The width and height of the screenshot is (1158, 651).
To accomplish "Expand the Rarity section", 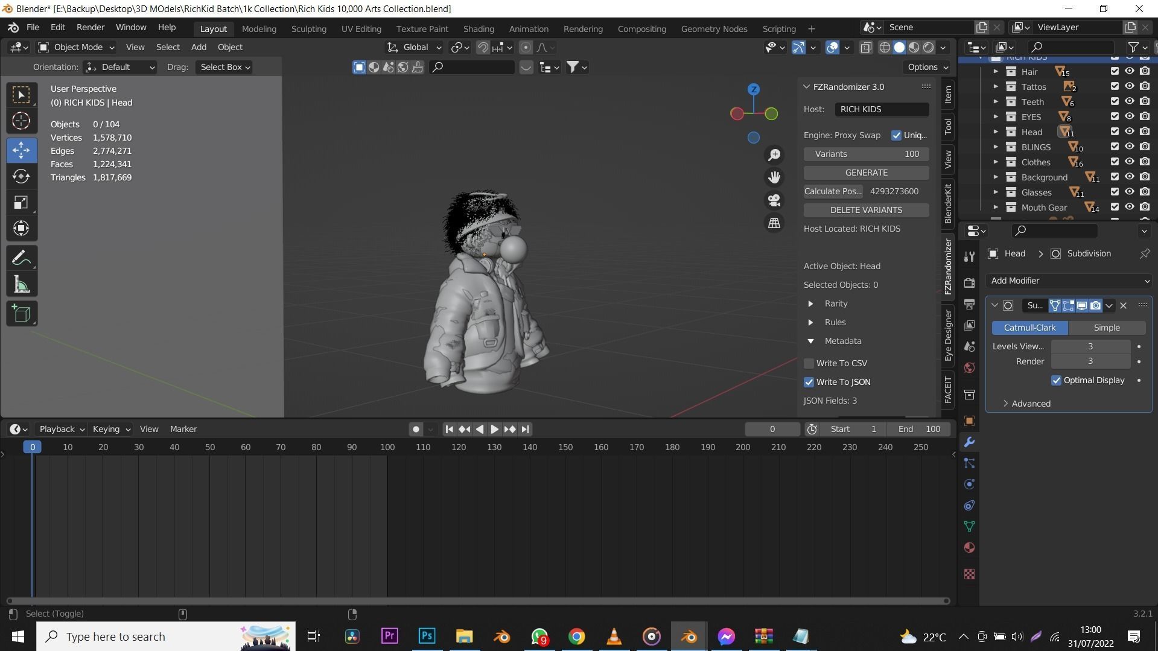I will [810, 303].
